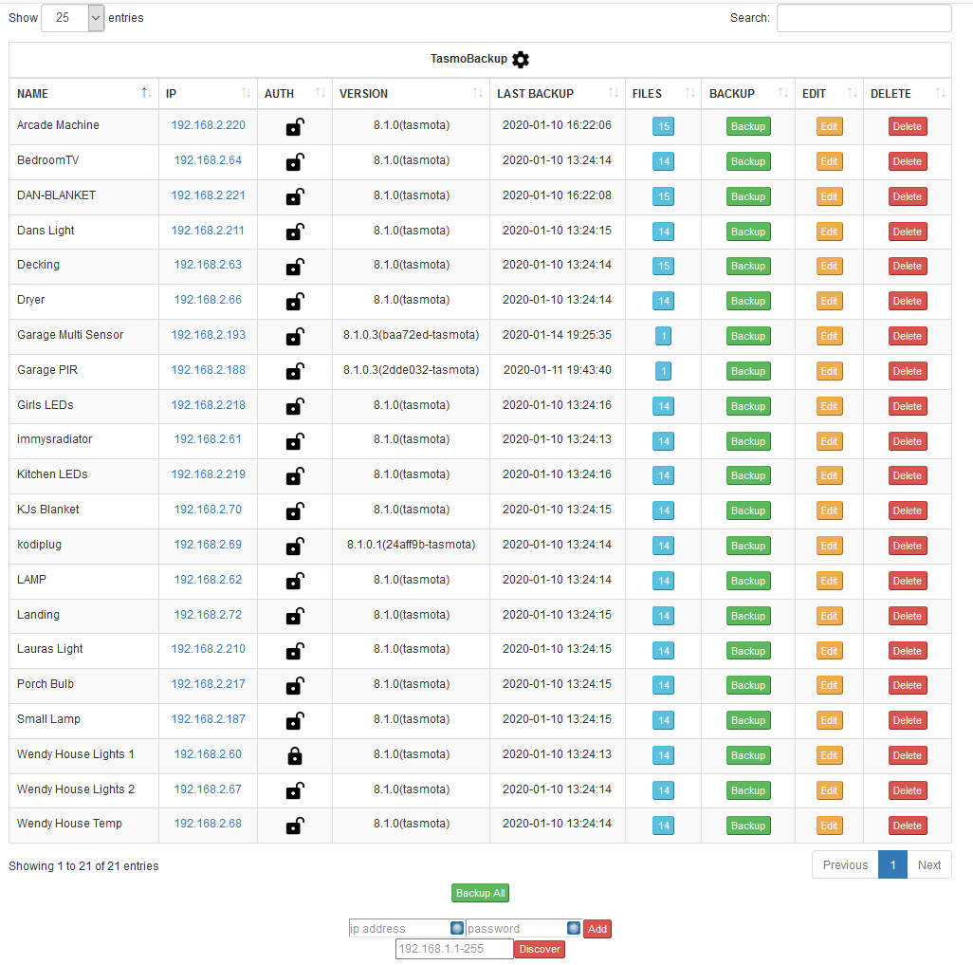This screenshot has width=973, height=965.
Task: Sort table by VERSION column
Action: (x=411, y=93)
